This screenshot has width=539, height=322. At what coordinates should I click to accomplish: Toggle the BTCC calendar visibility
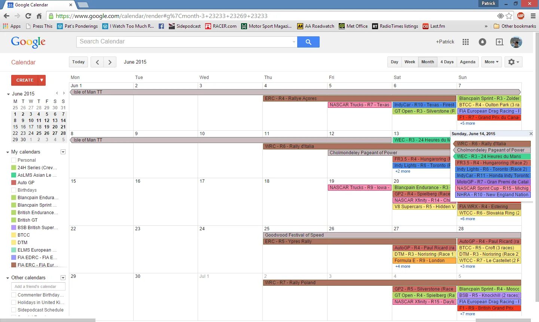14,235
